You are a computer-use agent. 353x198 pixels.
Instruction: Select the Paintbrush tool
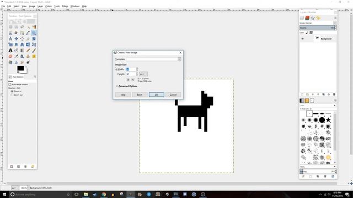[34, 50]
